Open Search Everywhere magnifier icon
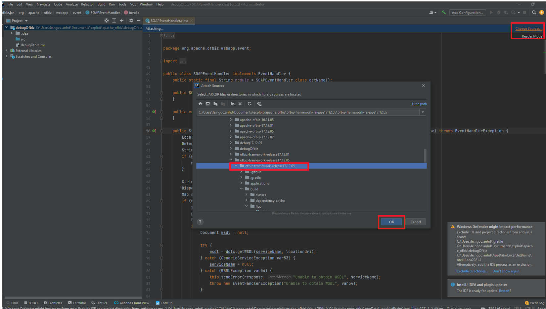 tap(534, 13)
